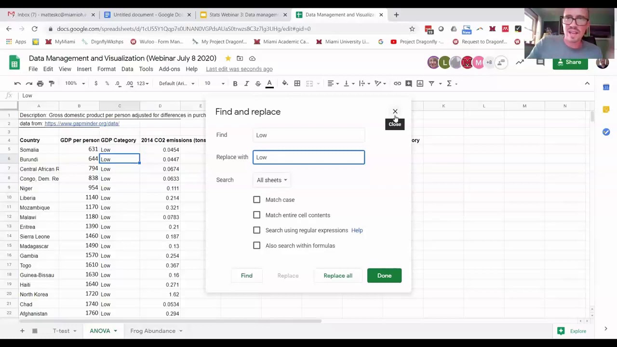Screen dimensions: 617x347
Task: Click the green Share button
Action: click(x=570, y=62)
